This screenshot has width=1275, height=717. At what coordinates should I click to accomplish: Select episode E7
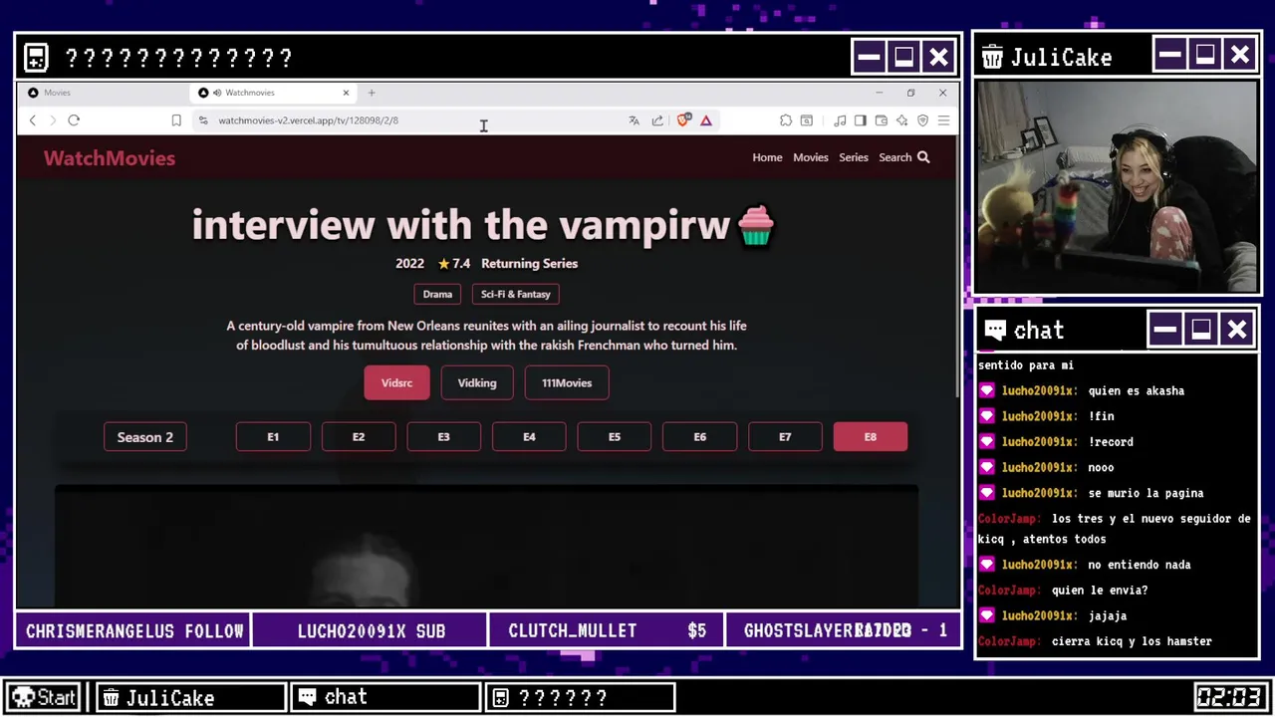click(x=785, y=437)
